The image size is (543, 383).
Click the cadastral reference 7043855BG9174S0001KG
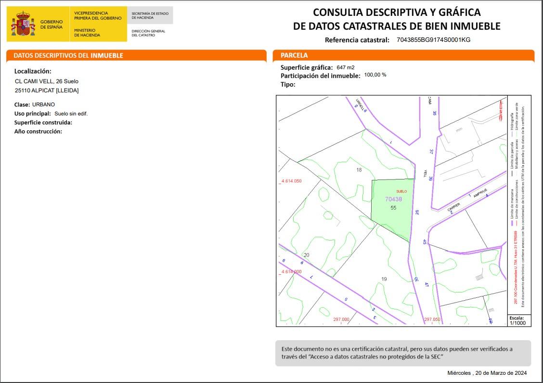pyautogui.click(x=433, y=40)
